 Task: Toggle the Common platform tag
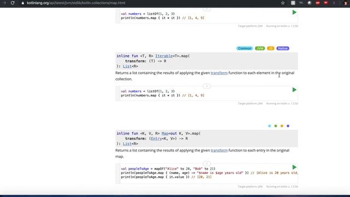tap(244, 48)
